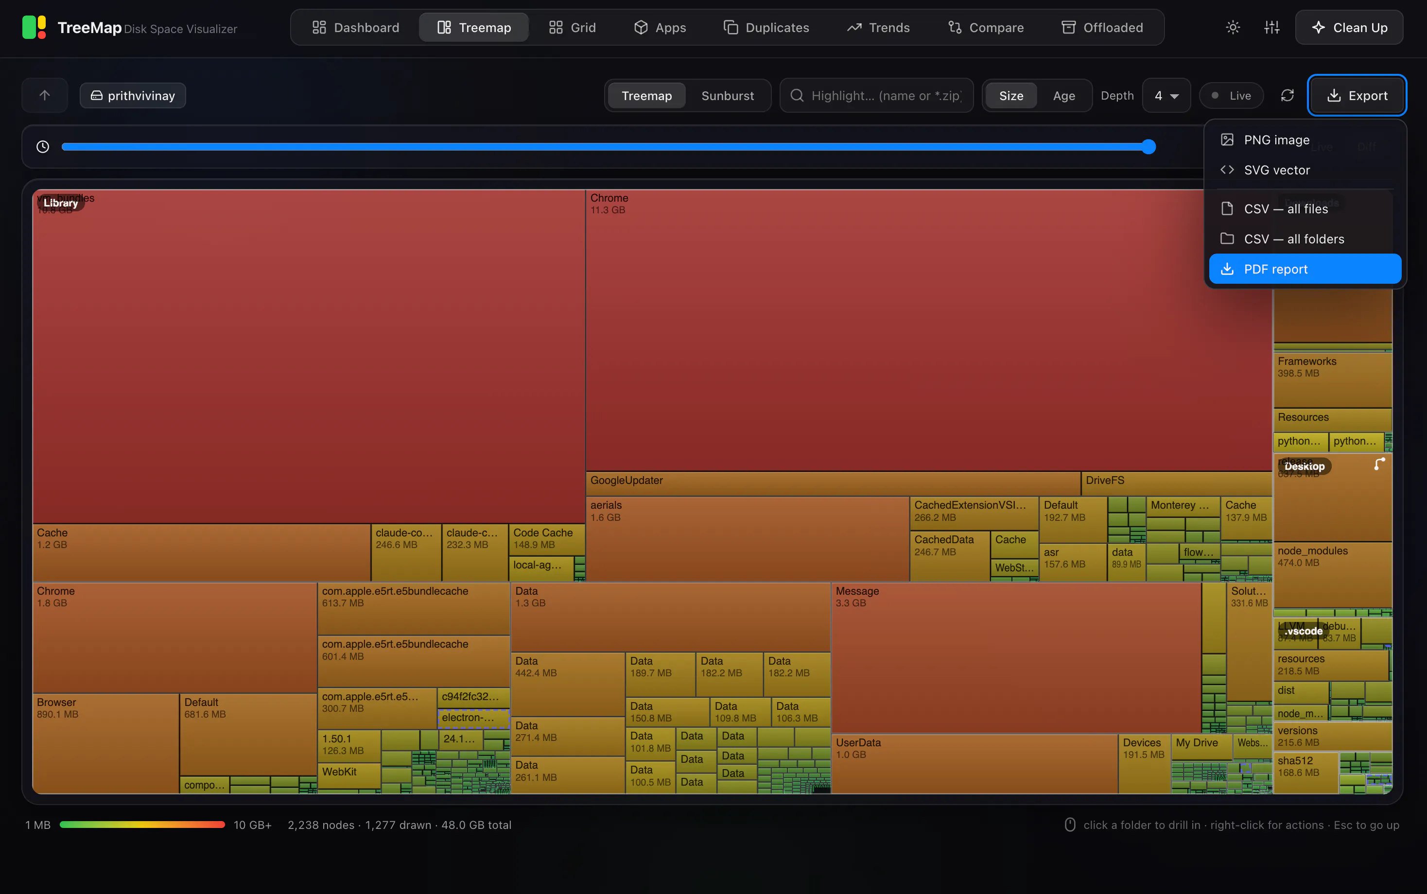
Task: Click the SVG vector code icon
Action: tap(1227, 170)
